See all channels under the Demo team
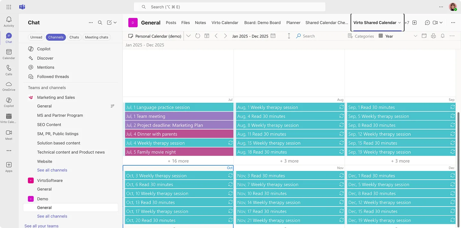 [52, 216]
